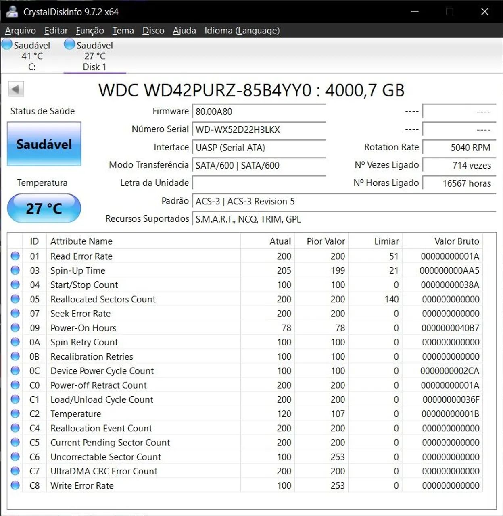Click the transfer mode field SATA/600 | SATA/600

pos(259,165)
